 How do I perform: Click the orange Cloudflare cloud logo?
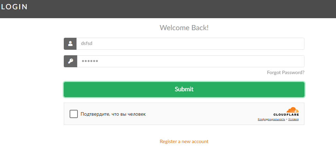(x=292, y=110)
